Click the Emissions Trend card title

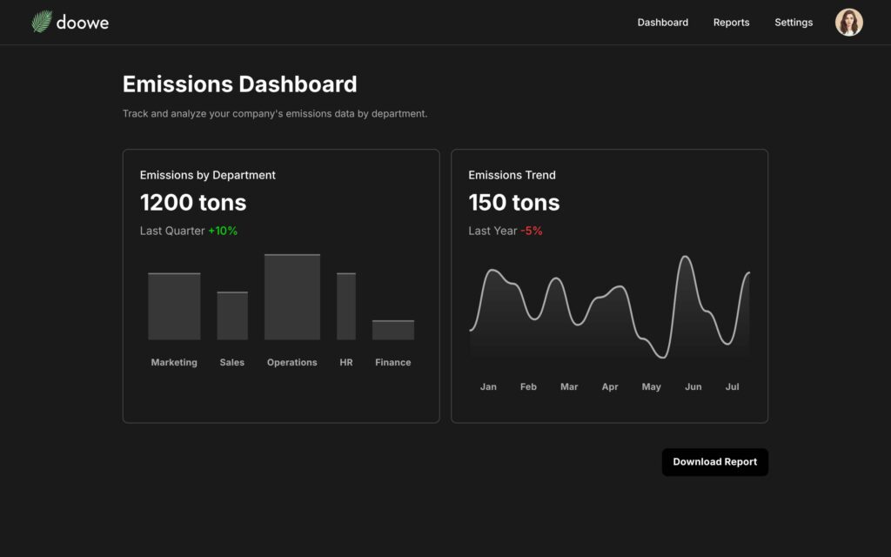click(x=512, y=175)
